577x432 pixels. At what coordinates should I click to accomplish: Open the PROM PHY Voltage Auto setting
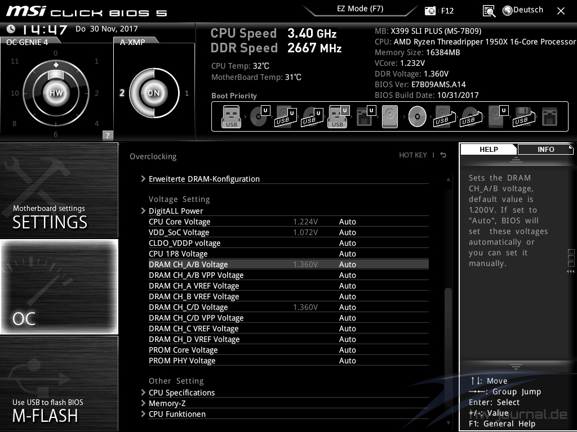click(x=347, y=361)
